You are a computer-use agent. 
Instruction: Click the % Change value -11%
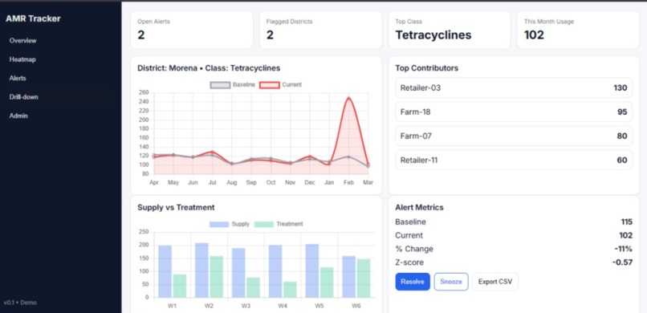623,249
